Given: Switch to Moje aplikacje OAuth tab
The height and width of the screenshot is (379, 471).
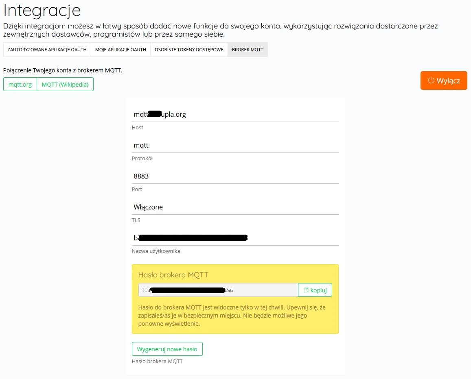Looking at the screenshot, I should [120, 50].
